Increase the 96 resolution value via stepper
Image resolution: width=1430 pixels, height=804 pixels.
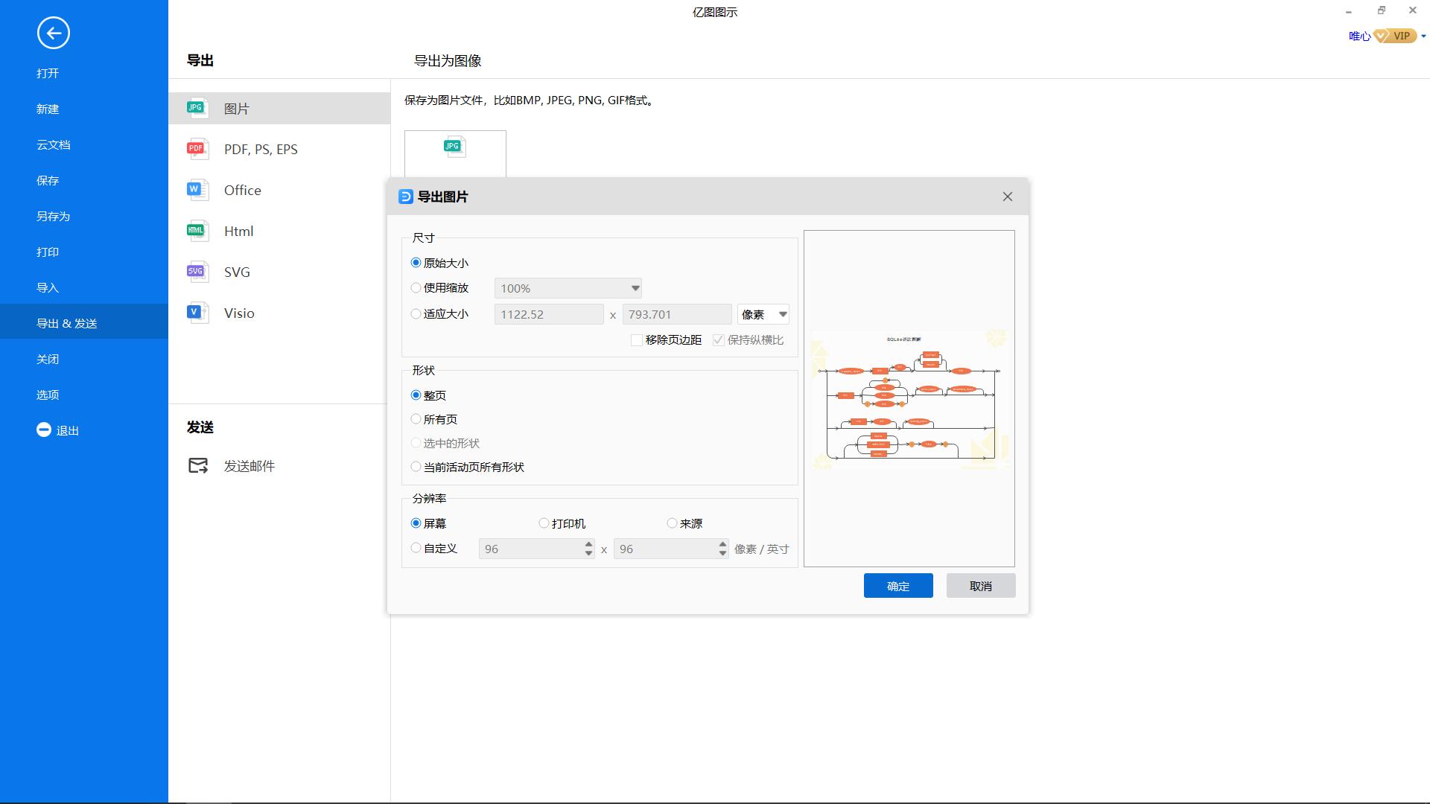click(587, 544)
